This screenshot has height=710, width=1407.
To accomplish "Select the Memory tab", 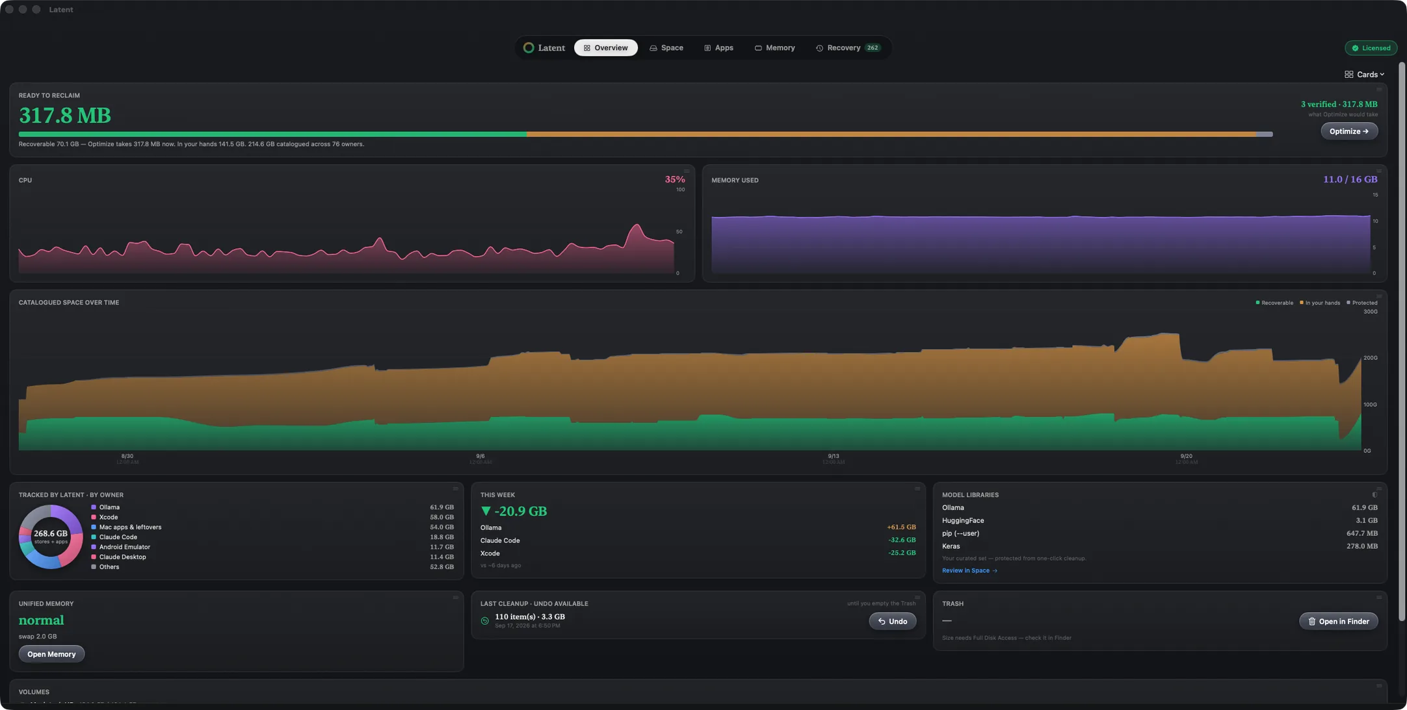I will (x=774, y=48).
